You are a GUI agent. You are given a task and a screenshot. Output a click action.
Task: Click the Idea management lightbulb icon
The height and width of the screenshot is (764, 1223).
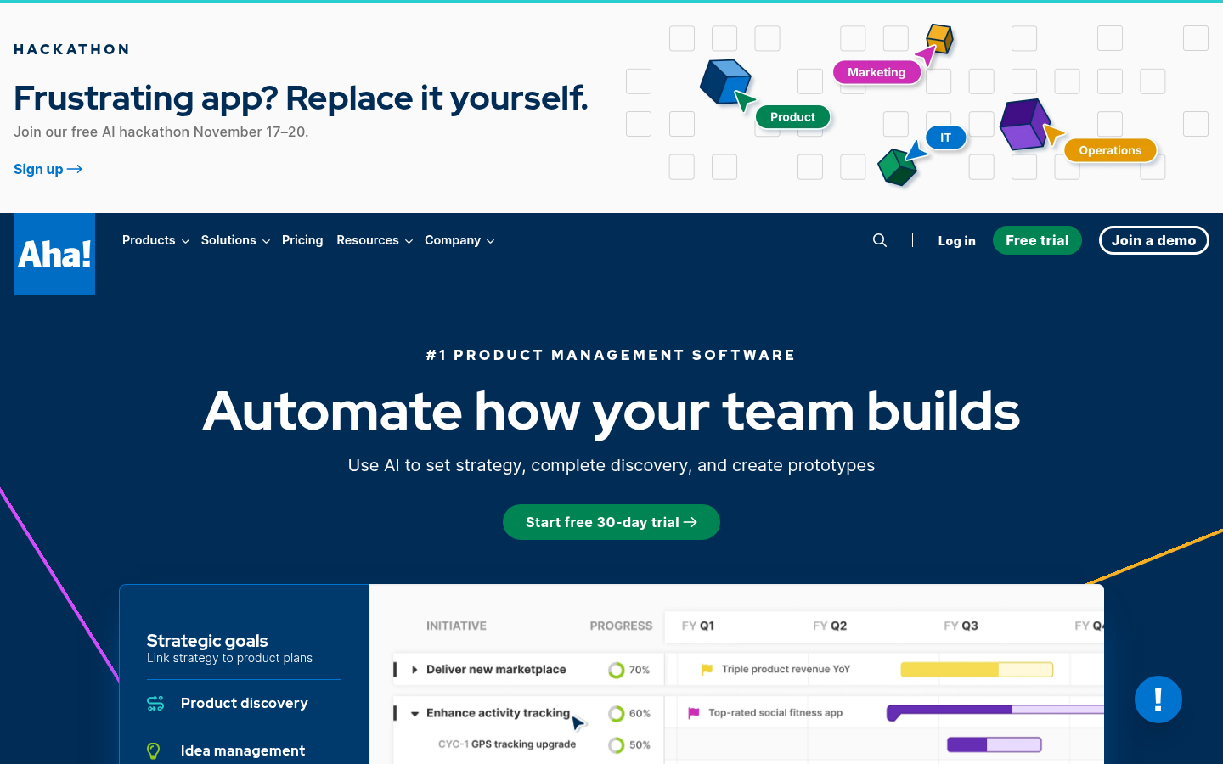pyautogui.click(x=154, y=750)
